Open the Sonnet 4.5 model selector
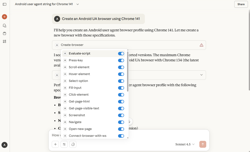The width and height of the screenshot is (250, 152). tap(185, 144)
